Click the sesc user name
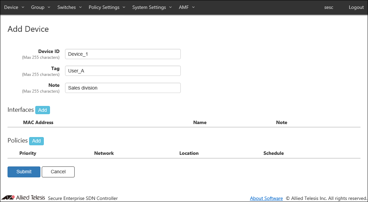 tap(329, 7)
